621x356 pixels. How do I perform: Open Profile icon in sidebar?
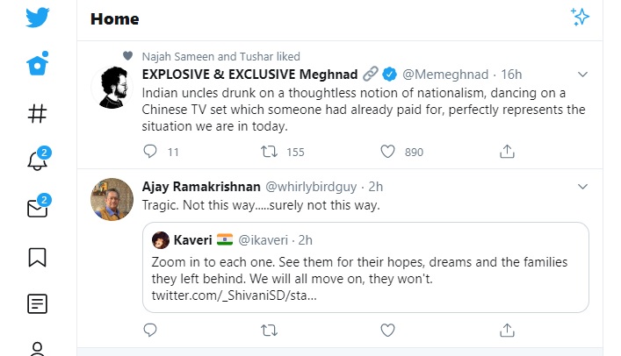pyautogui.click(x=37, y=348)
